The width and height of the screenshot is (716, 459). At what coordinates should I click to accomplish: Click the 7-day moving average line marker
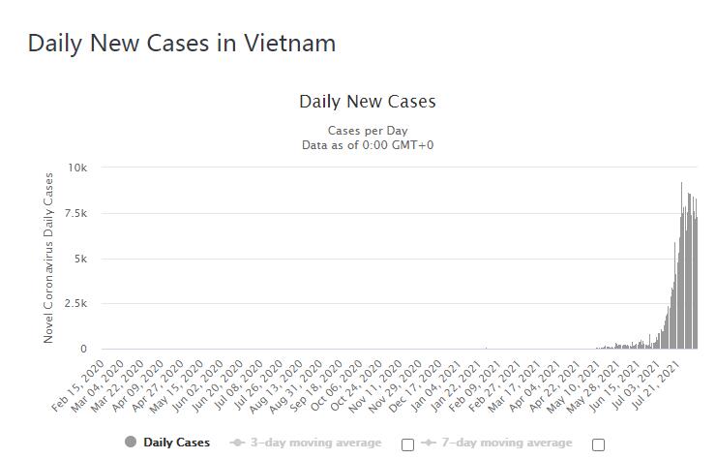428,443
